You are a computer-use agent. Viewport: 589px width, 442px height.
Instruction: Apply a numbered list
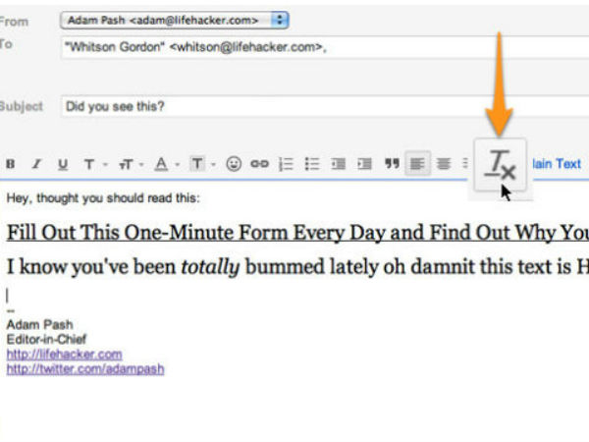(x=287, y=165)
